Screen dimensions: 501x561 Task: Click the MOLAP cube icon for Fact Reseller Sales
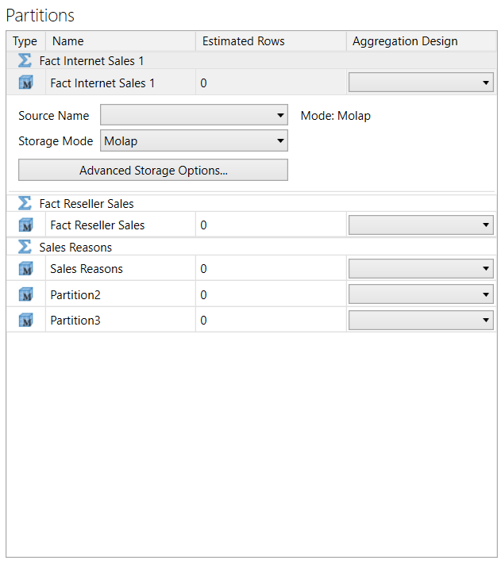[25, 225]
